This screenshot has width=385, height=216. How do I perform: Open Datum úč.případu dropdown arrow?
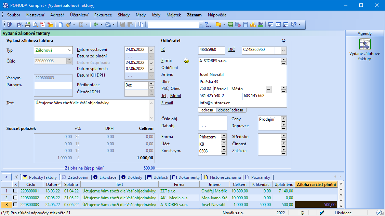coord(151,63)
